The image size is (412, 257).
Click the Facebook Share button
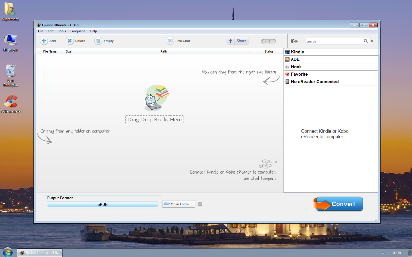point(238,41)
